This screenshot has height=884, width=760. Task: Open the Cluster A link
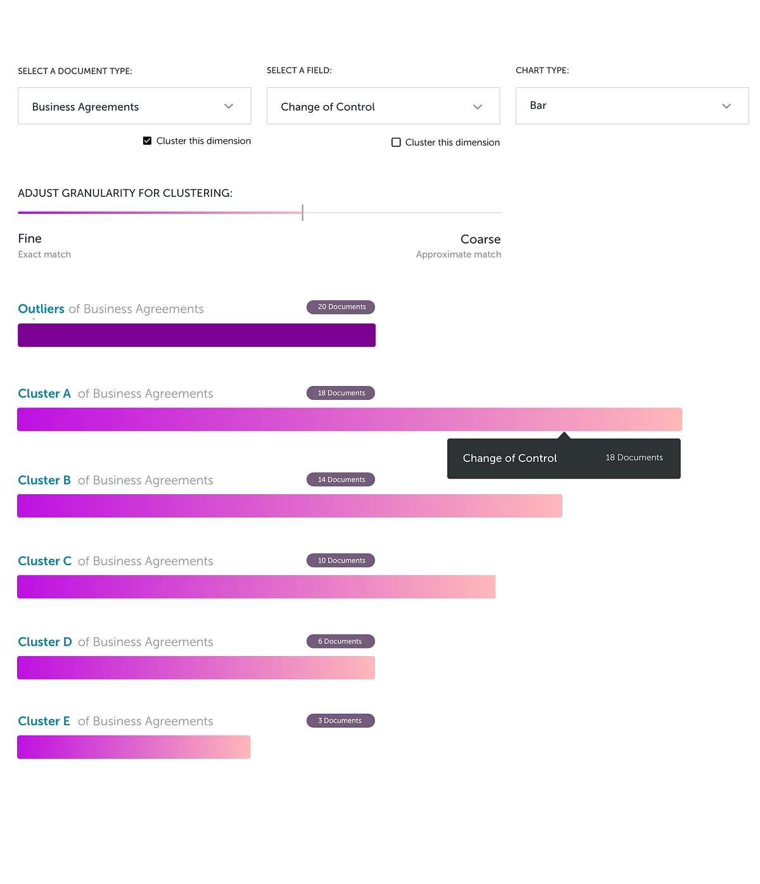[x=44, y=394]
